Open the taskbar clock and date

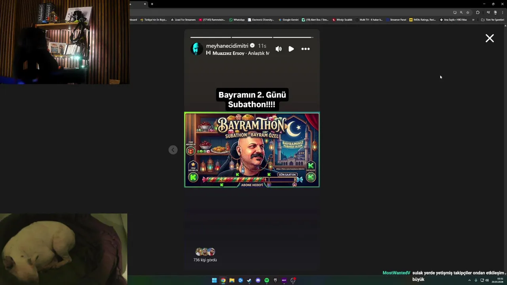[x=497, y=280]
